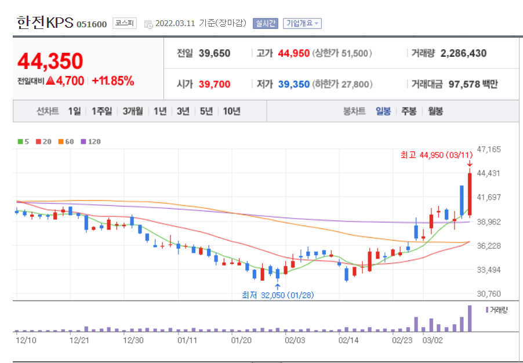Viewport: 523px width, 363px height.
Task: Click the stock name 한전KPS
Action: click(x=45, y=23)
